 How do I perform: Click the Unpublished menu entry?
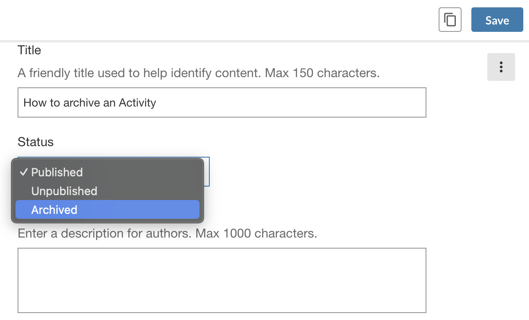coord(64,191)
